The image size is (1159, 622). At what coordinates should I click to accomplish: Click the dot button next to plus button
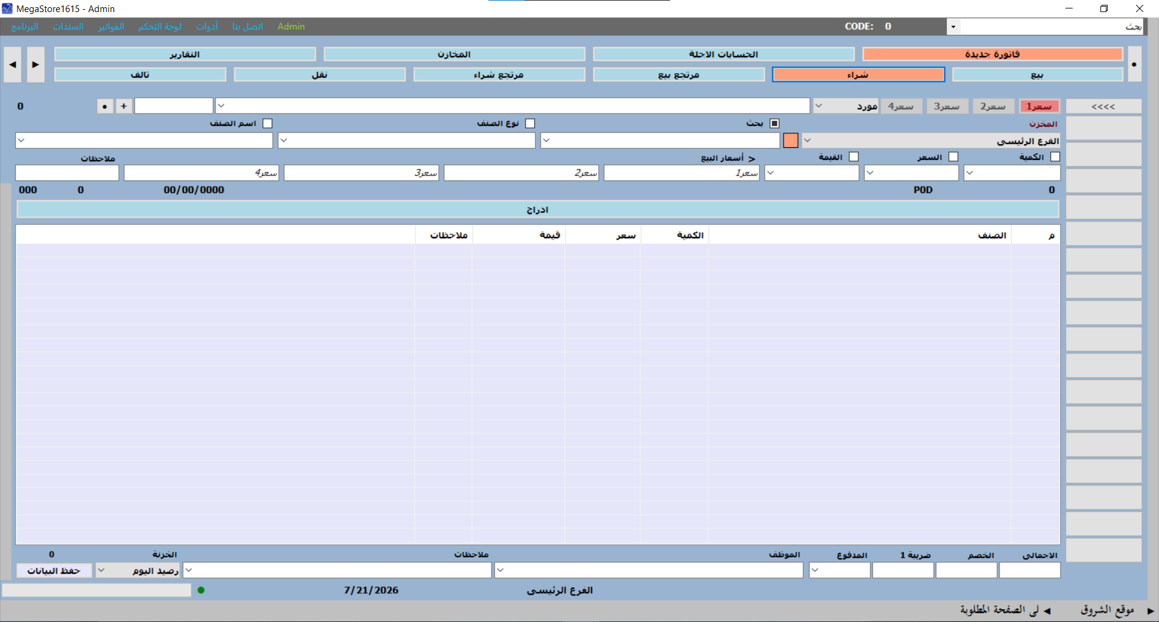[105, 106]
